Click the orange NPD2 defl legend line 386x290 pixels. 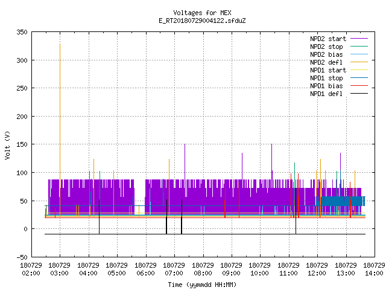[x=359, y=62]
